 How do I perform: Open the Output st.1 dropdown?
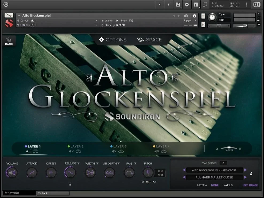click(57, 21)
